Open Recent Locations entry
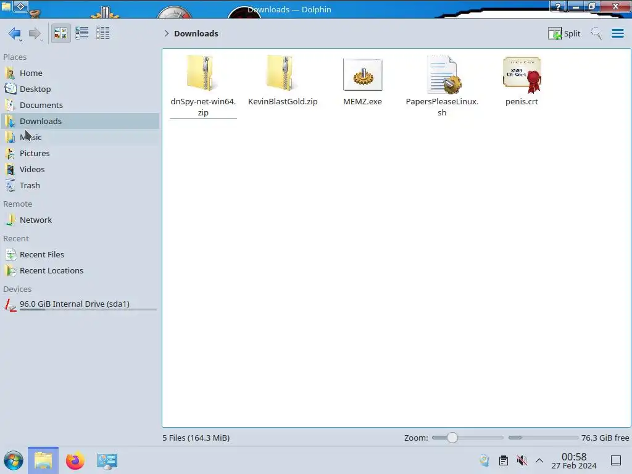 click(x=80, y=271)
